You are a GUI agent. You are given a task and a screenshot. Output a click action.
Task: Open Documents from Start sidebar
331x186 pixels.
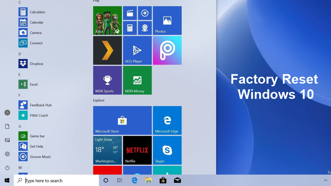7,127
